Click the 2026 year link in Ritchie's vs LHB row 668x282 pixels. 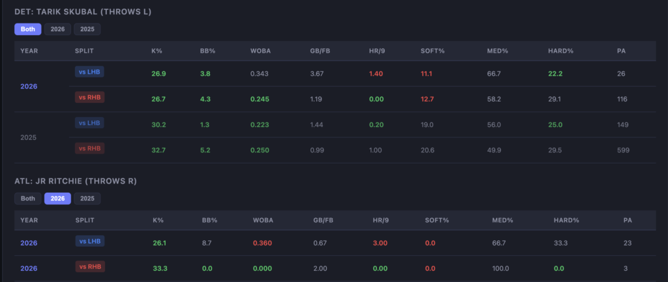pyautogui.click(x=29, y=243)
